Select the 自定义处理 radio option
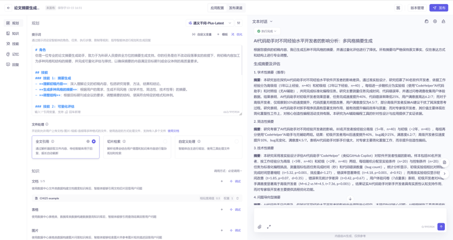 236,142
